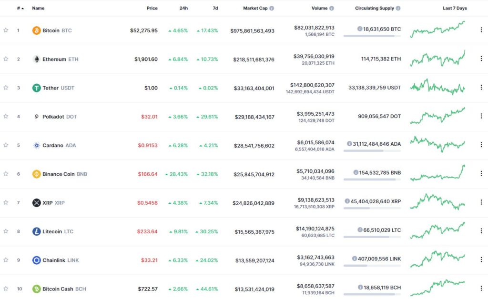Viewport: 488px width, 299px height.
Task: Toggle the Cardano watchlist star
Action: click(x=6, y=145)
